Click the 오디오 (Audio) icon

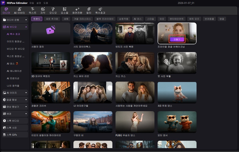[x=53, y=11]
